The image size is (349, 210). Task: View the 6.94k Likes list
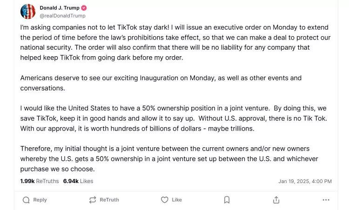[78, 181]
